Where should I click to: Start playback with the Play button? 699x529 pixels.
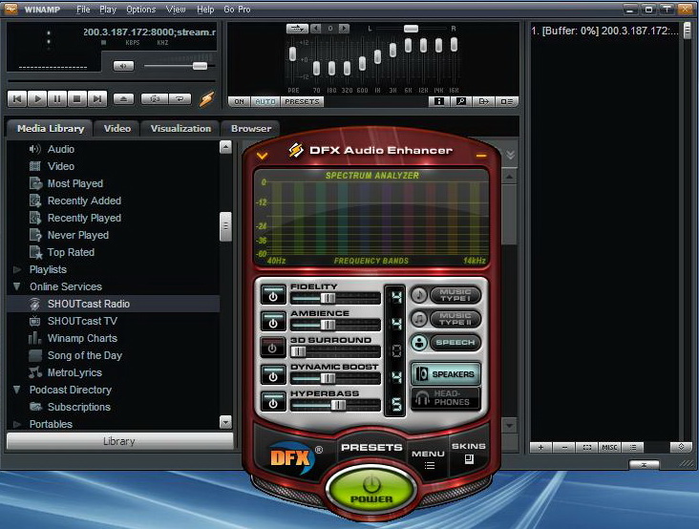tap(37, 98)
